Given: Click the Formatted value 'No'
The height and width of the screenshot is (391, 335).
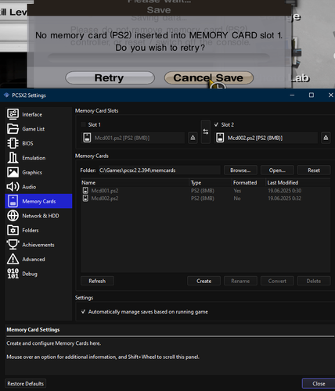Looking at the screenshot, I should (x=237, y=199).
